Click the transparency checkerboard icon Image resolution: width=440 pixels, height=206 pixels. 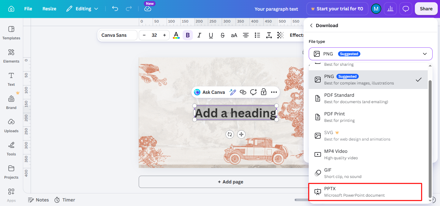click(281, 35)
